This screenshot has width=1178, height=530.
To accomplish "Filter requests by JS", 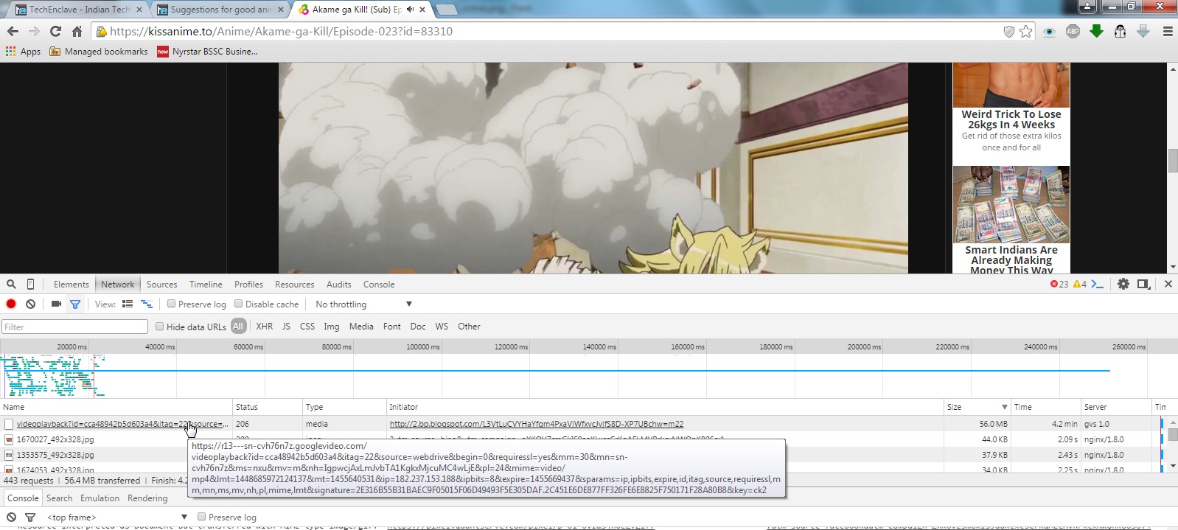I will [286, 327].
